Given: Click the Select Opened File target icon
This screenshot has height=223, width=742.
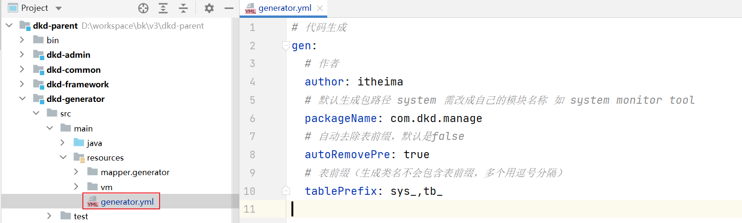Looking at the screenshot, I should click(143, 8).
